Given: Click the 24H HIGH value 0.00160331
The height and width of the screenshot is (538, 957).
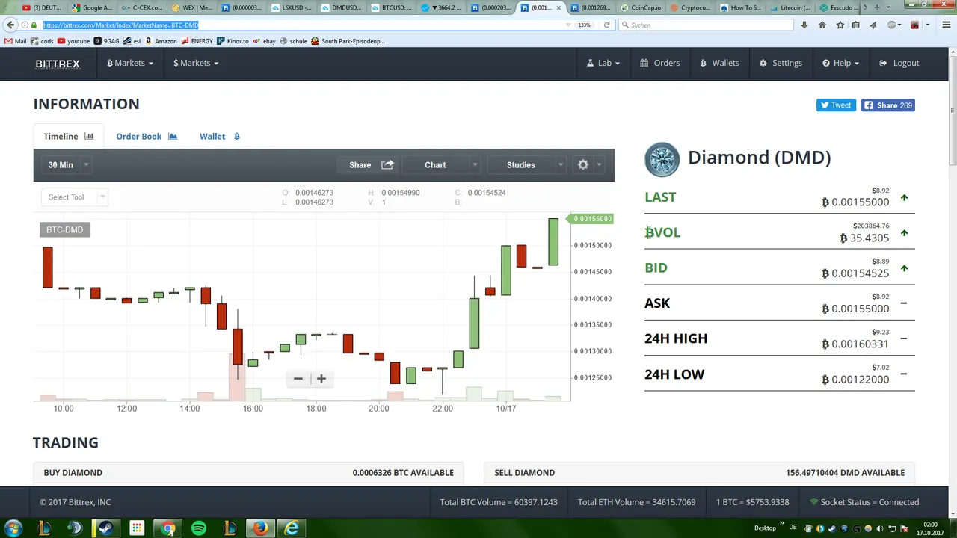Looking at the screenshot, I should [x=855, y=344].
